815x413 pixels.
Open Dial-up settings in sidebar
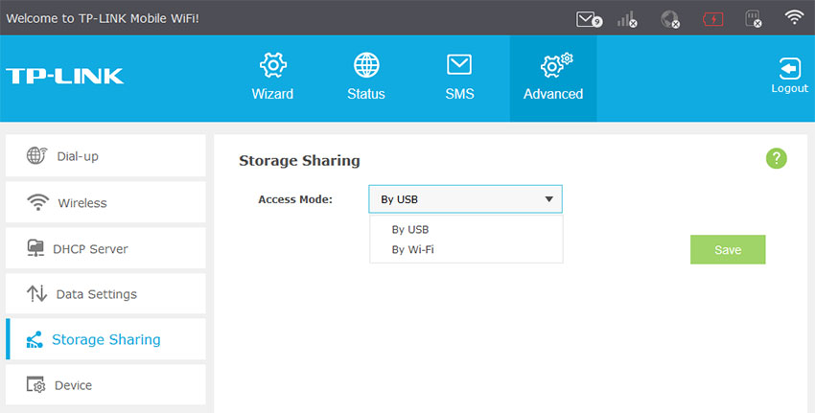pyautogui.click(x=105, y=156)
